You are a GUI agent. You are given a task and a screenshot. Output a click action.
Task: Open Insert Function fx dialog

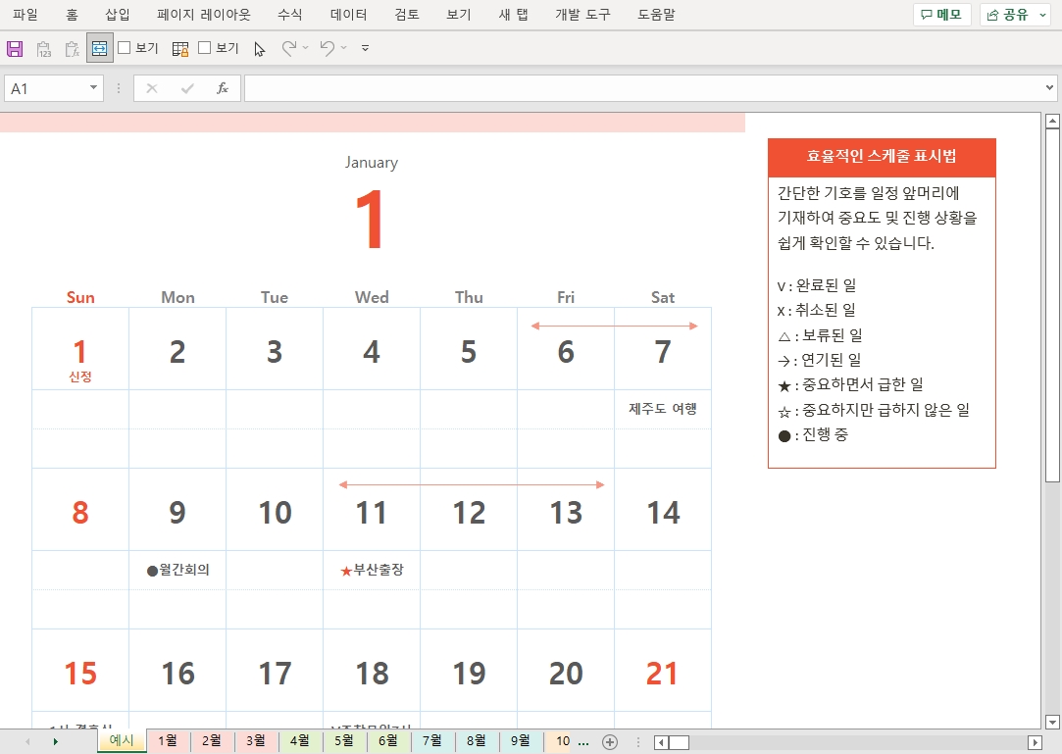tap(223, 88)
